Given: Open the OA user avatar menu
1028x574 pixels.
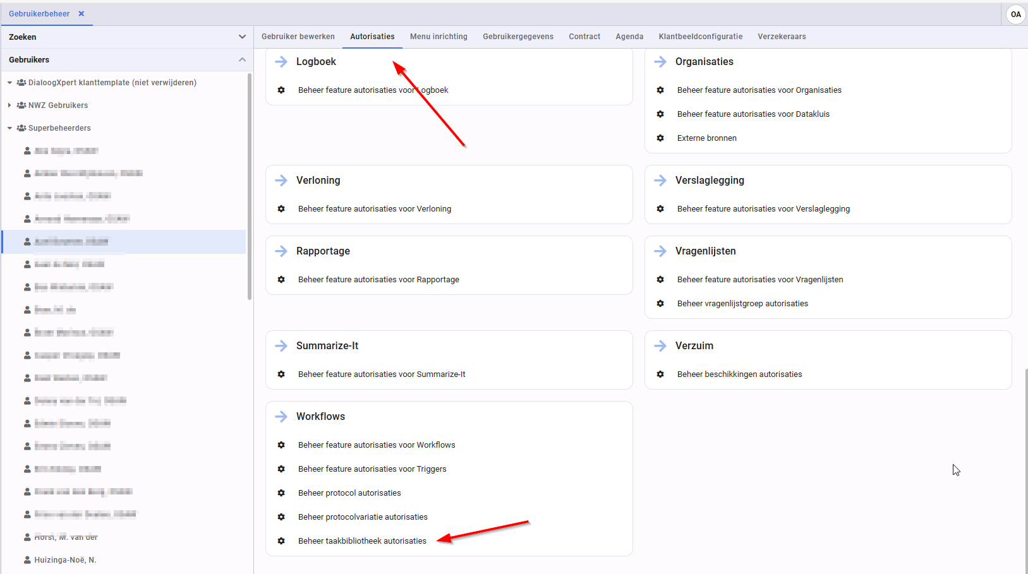Looking at the screenshot, I should coord(1015,14).
